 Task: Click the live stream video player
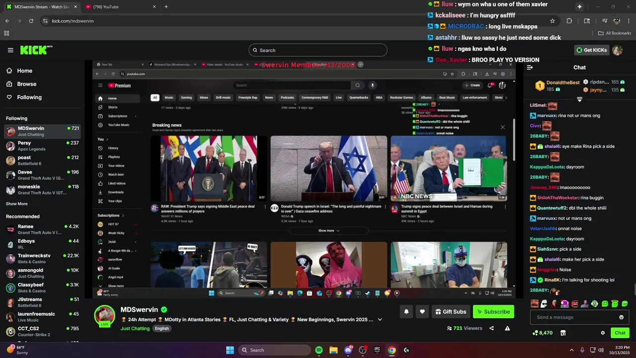(304, 179)
